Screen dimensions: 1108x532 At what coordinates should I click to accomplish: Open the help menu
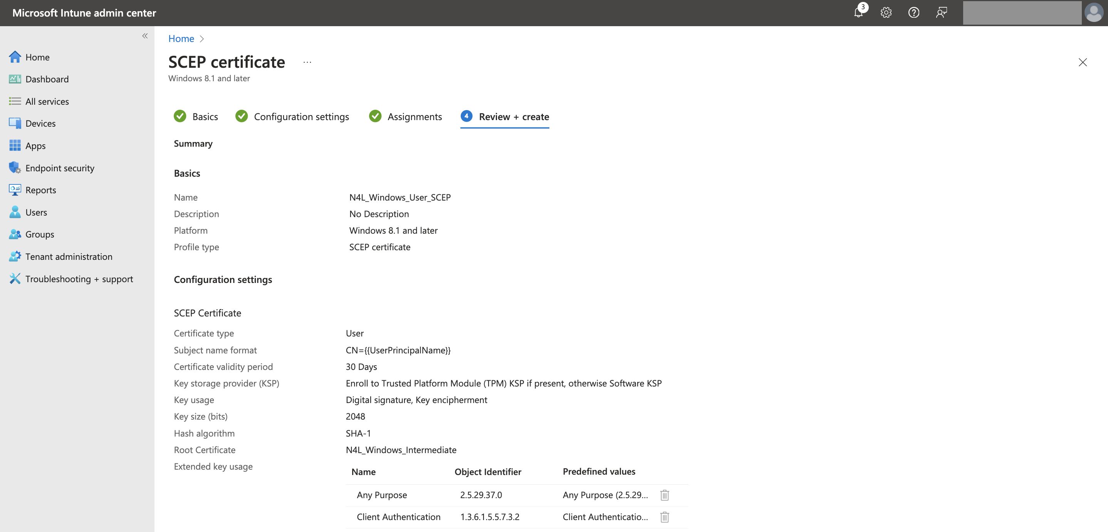(x=913, y=12)
